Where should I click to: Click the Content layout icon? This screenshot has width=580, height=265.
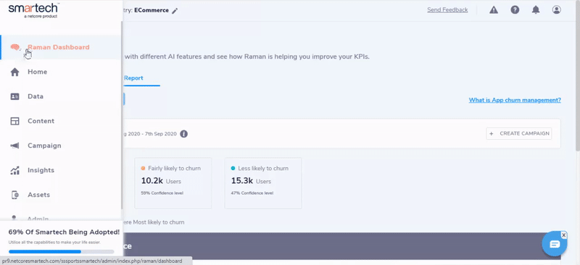(14, 121)
